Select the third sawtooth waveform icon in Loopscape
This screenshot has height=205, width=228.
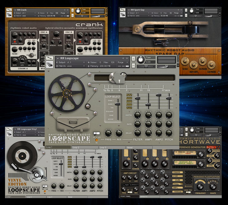(129, 101)
